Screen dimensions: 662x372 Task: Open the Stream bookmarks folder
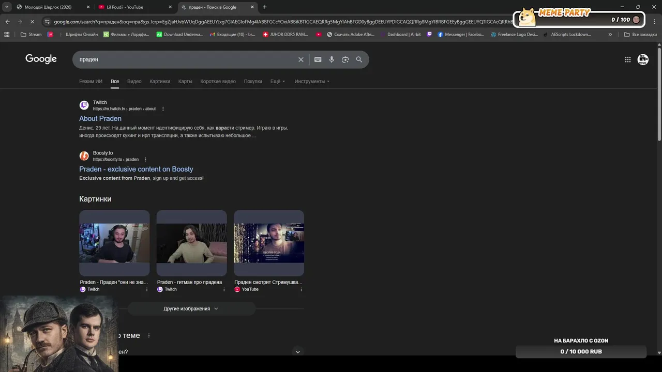tap(31, 35)
